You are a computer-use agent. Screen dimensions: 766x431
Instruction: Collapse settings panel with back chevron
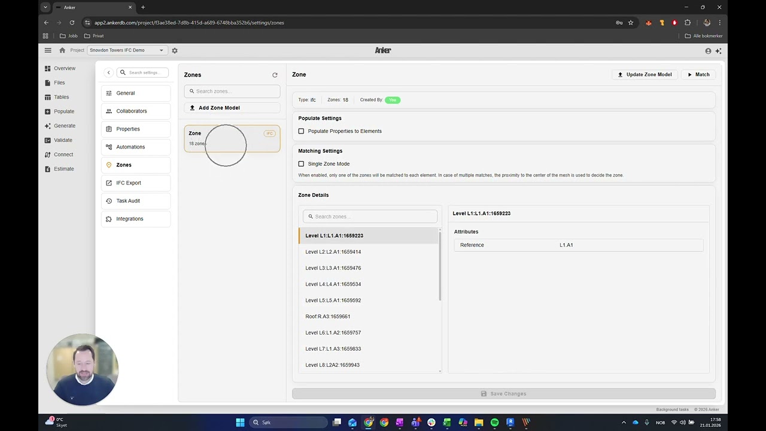click(x=108, y=72)
